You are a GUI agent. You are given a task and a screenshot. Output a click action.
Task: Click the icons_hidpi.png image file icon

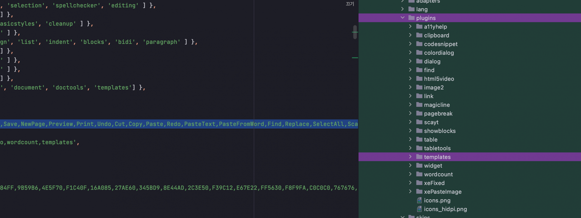pos(419,209)
